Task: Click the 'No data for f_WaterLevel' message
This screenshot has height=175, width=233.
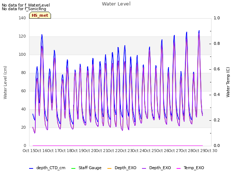Action: (26, 5)
